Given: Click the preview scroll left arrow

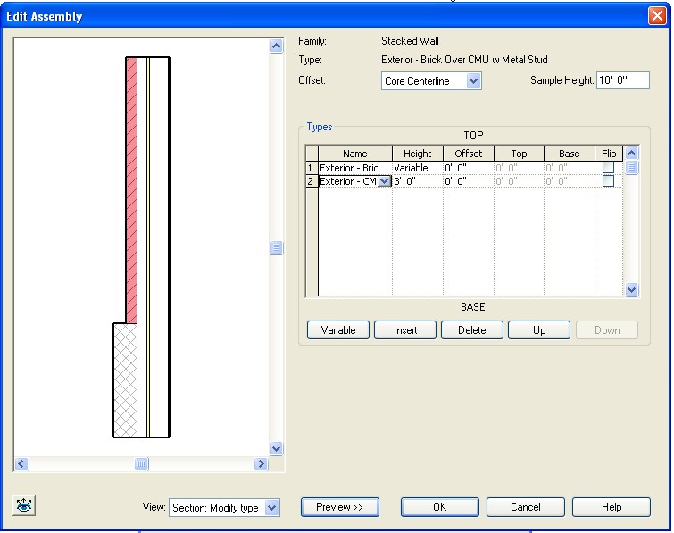Looking at the screenshot, I should point(21,463).
